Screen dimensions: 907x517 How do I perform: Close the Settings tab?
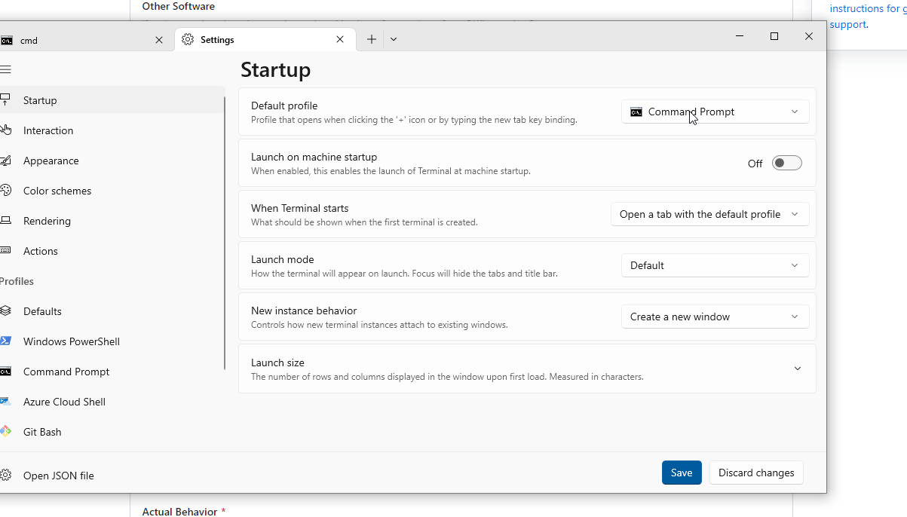point(340,39)
